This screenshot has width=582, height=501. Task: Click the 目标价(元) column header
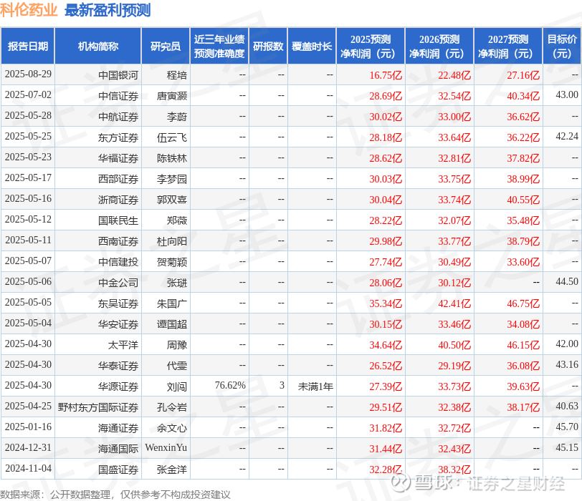click(562, 47)
